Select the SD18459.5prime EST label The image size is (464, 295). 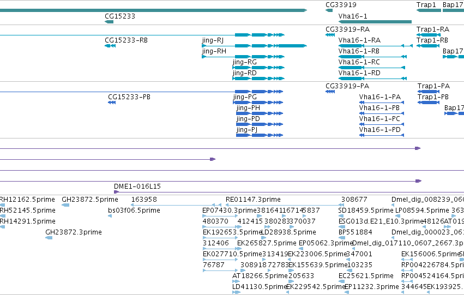click(366, 210)
